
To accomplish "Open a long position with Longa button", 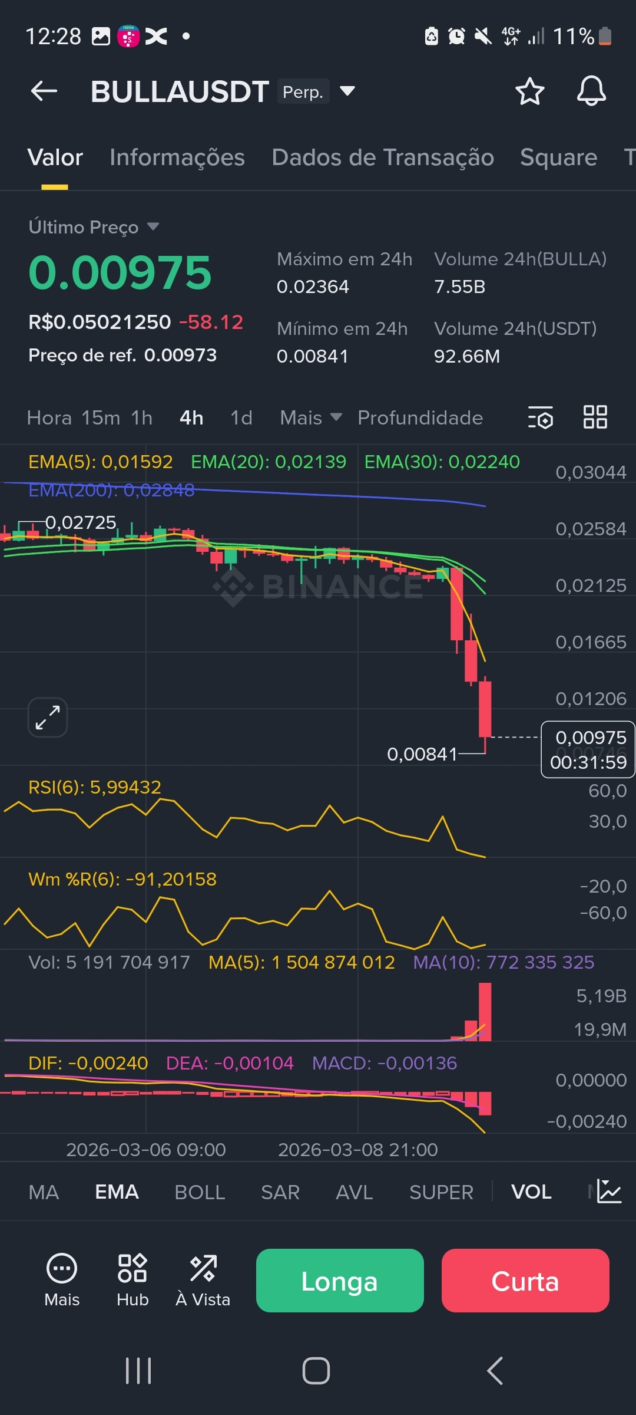I will [340, 1281].
